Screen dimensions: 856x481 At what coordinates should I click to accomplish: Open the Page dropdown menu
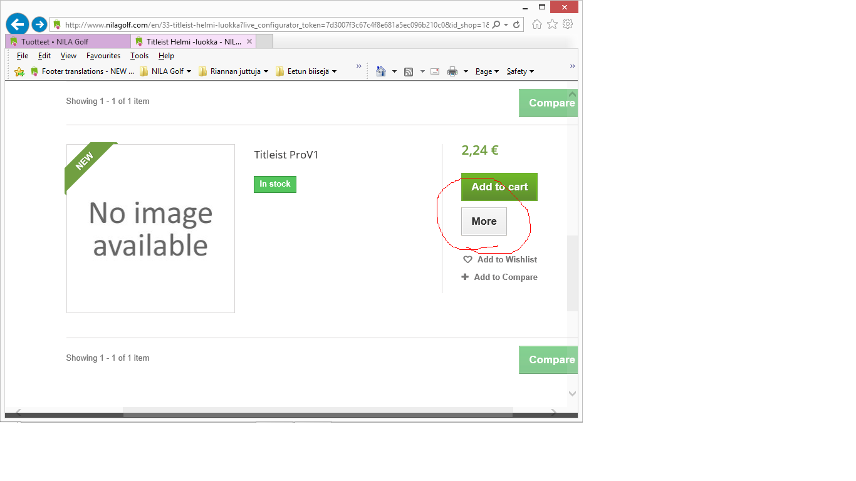487,71
